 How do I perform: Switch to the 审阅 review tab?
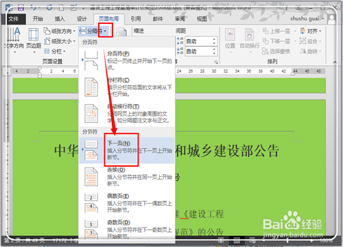coord(180,19)
